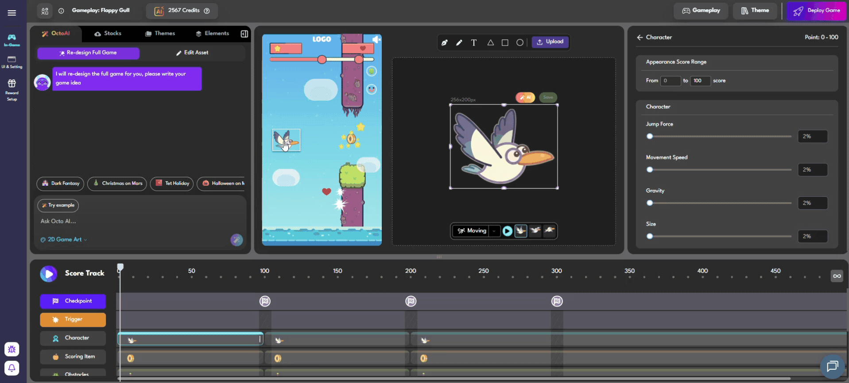The width and height of the screenshot is (849, 383).
Task: Click the Upload button
Action: point(550,42)
